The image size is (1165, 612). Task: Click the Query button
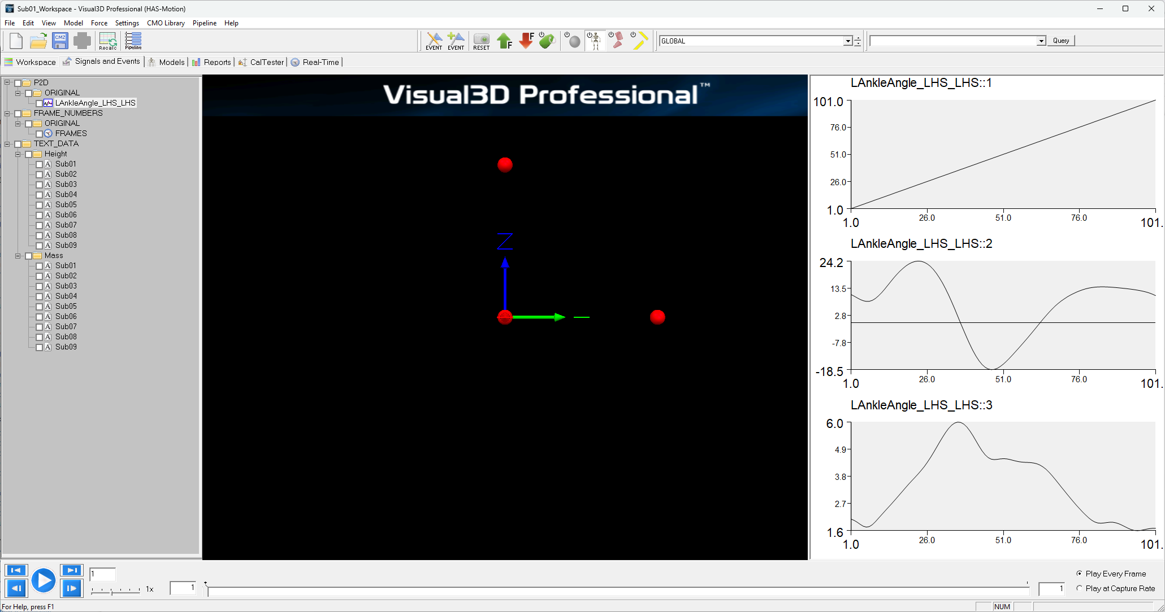[1061, 41]
